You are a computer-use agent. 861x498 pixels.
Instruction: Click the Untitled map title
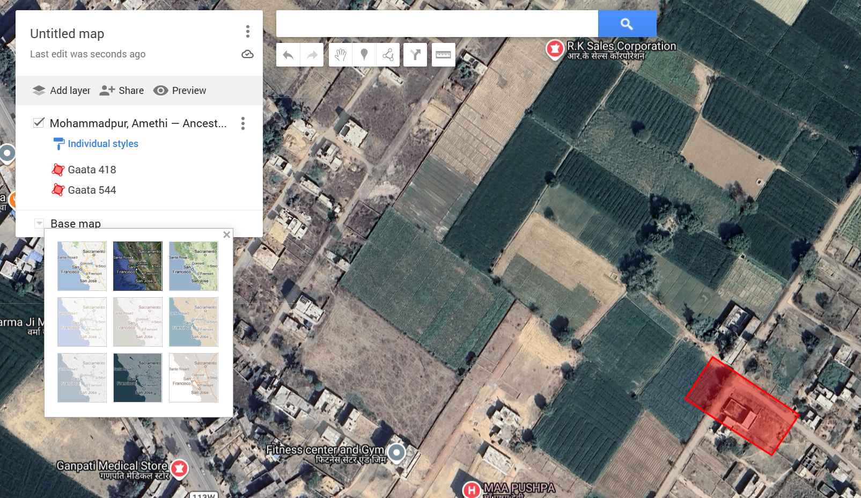(67, 34)
